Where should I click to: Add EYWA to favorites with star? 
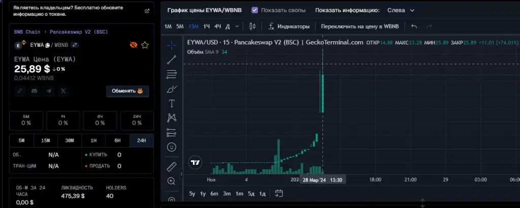tap(145, 45)
